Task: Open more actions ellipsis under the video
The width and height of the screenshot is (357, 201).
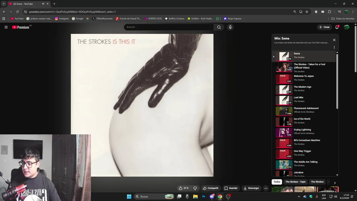Action: (x=266, y=188)
